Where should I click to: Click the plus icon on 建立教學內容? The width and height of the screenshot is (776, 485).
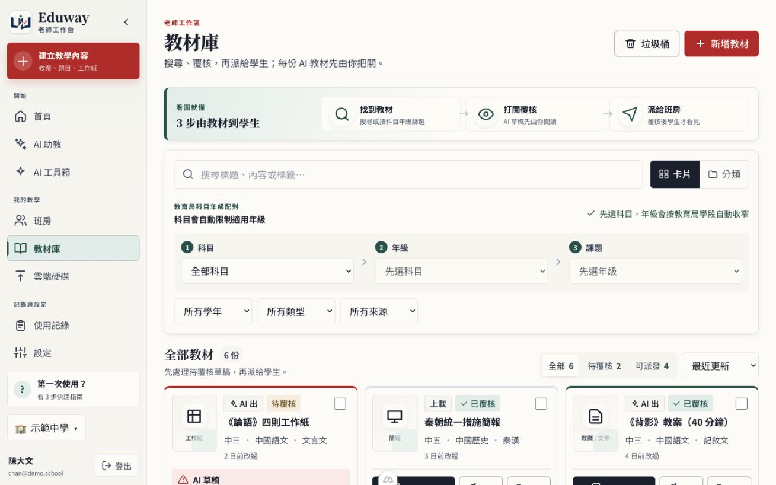point(23,61)
